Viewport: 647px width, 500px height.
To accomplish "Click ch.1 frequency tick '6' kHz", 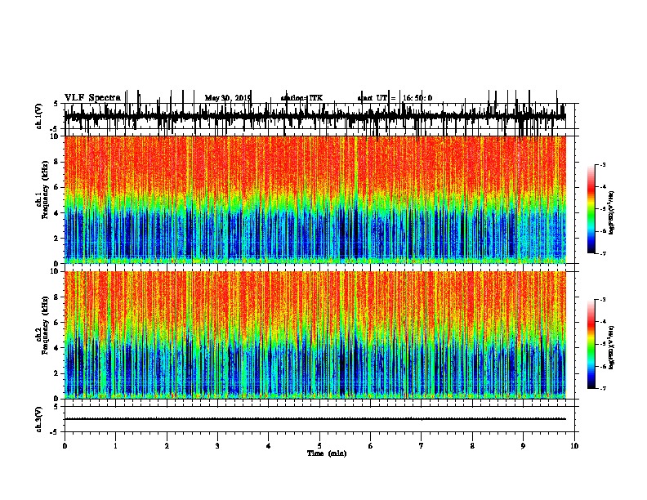I will tap(57, 187).
